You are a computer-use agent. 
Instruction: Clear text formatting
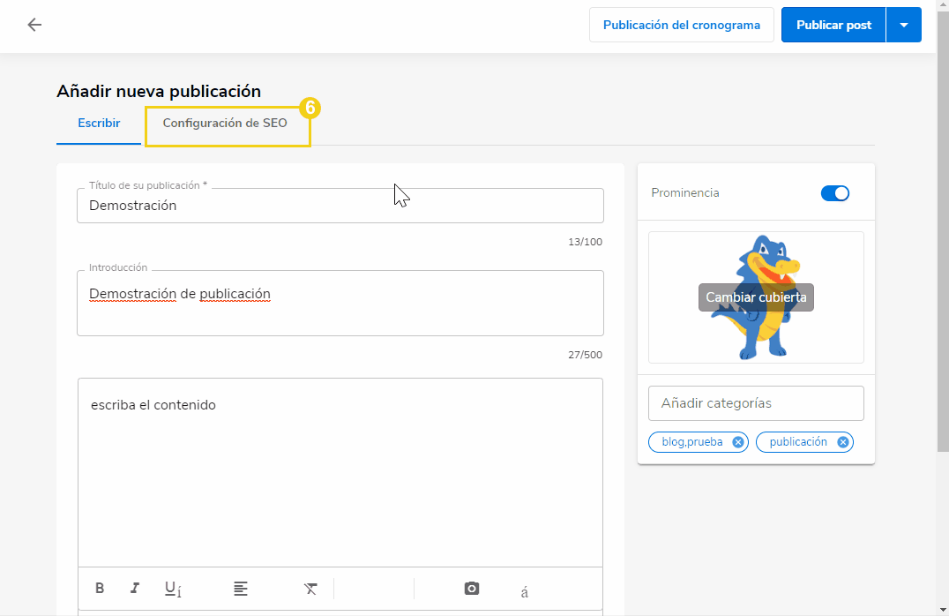click(310, 588)
